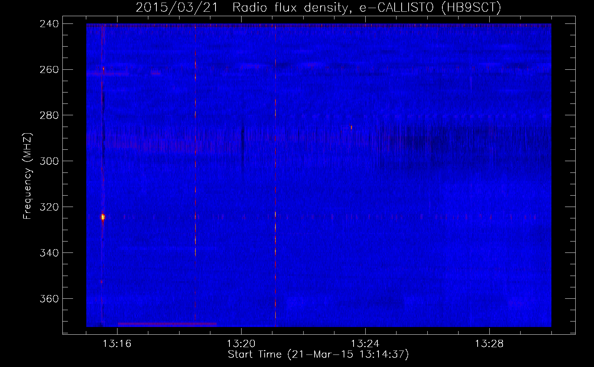Click the plot title 'Radio flux density, e-CALLISTO (HB9SCT)'

pos(367,7)
